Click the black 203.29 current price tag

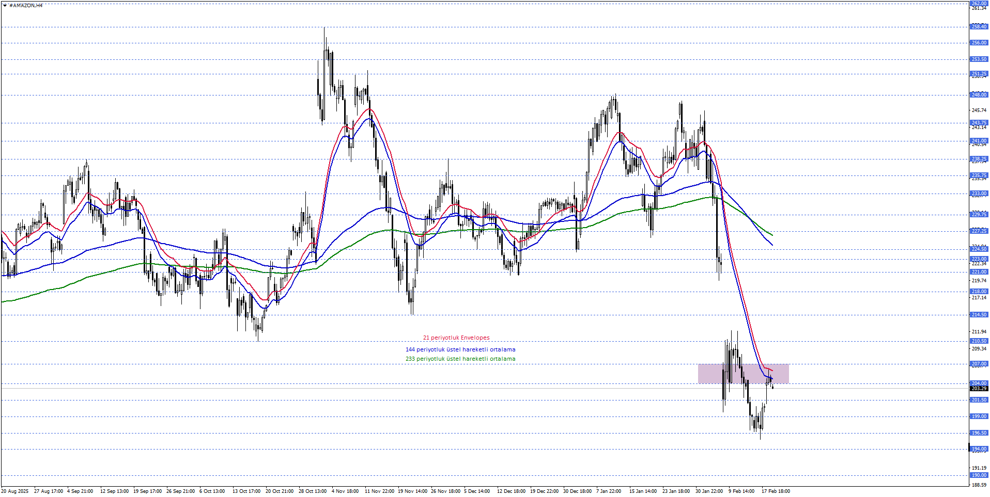pyautogui.click(x=979, y=388)
